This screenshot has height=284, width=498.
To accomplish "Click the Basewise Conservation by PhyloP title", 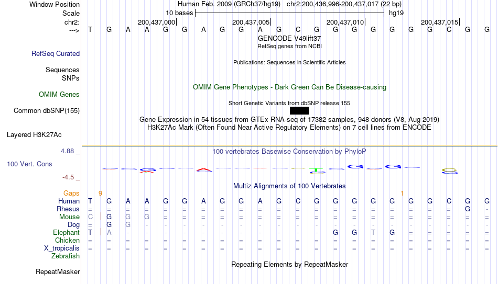I will coord(289,152).
